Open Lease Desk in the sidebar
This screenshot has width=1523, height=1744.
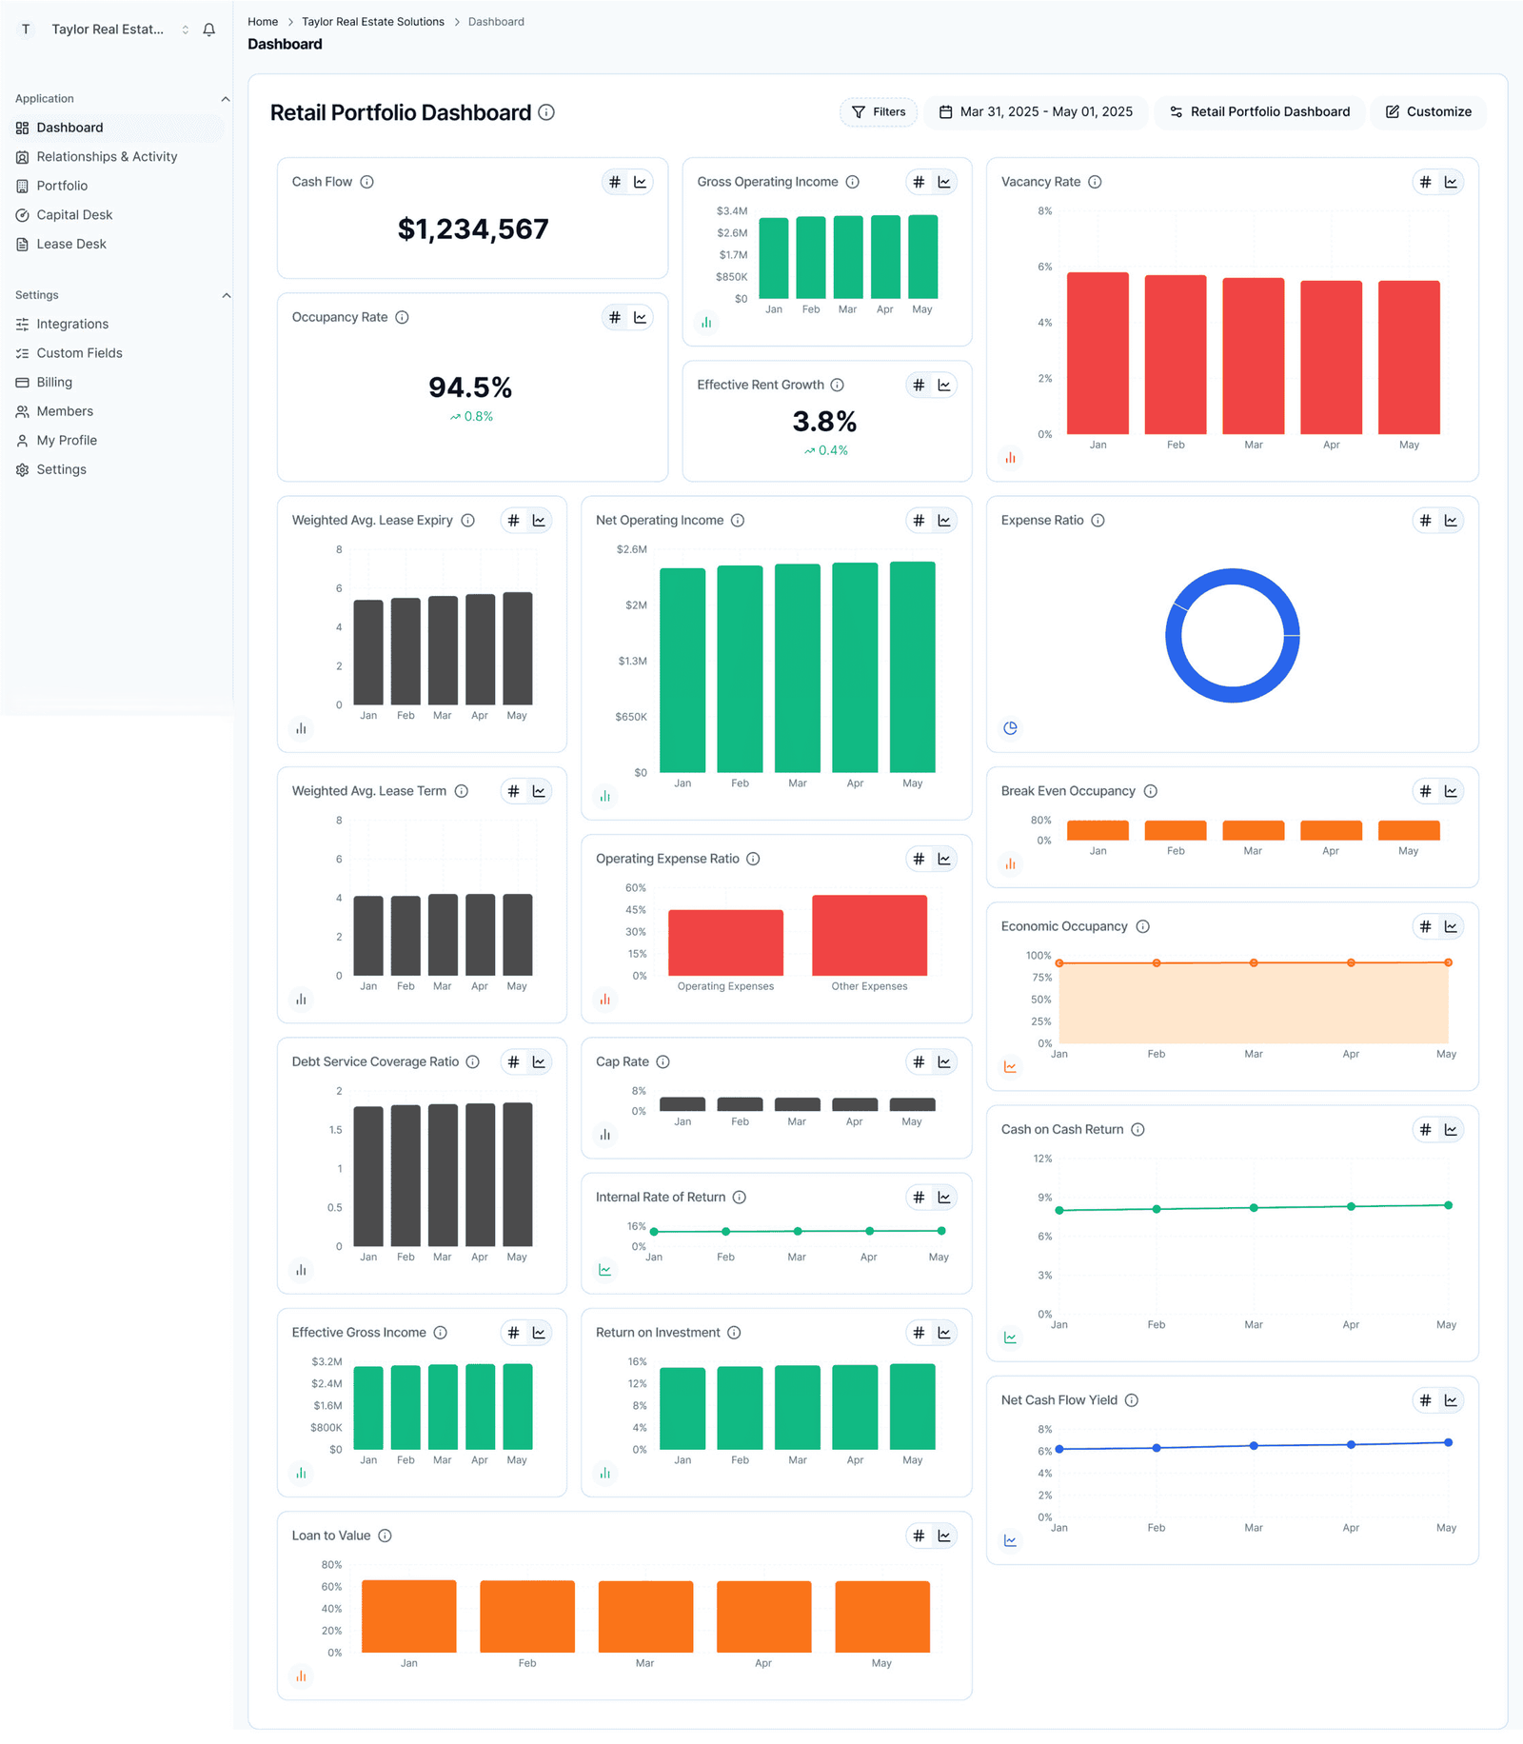[x=71, y=244]
